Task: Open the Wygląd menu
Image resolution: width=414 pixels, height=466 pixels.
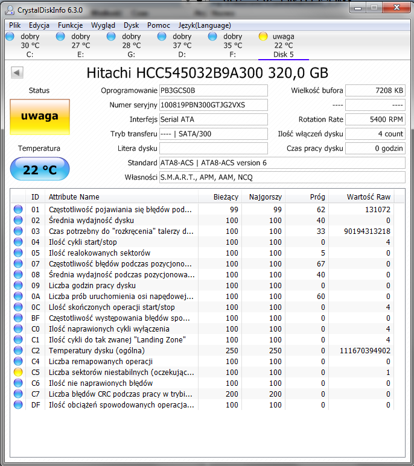Action: point(103,25)
